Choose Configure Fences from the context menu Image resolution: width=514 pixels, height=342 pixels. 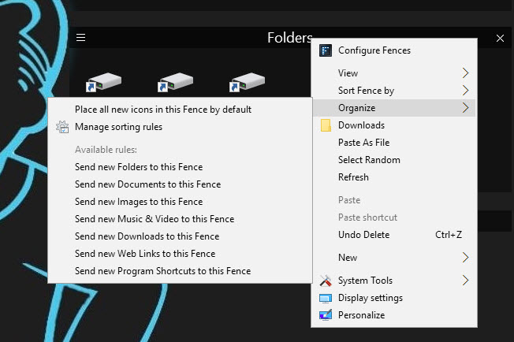pos(394,50)
